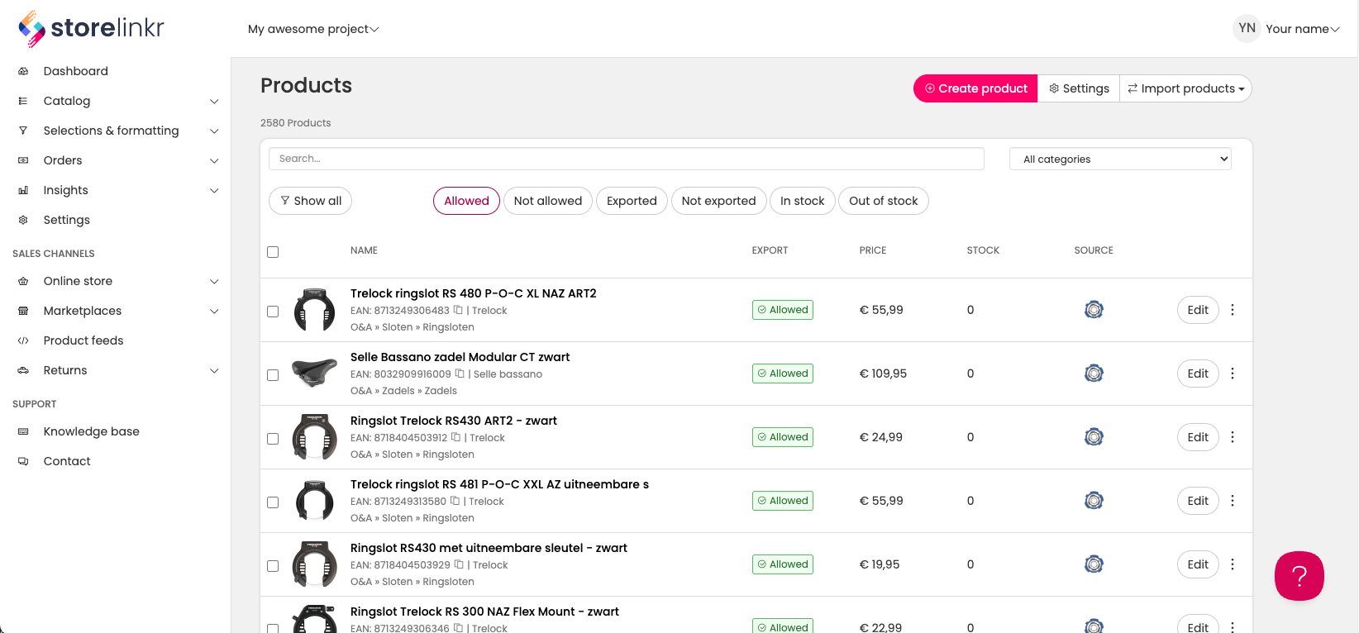Click the Contact chat icon
This screenshot has width=1359, height=633.
click(x=23, y=461)
